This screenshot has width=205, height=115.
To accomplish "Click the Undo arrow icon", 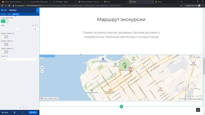I will pos(14,112).
